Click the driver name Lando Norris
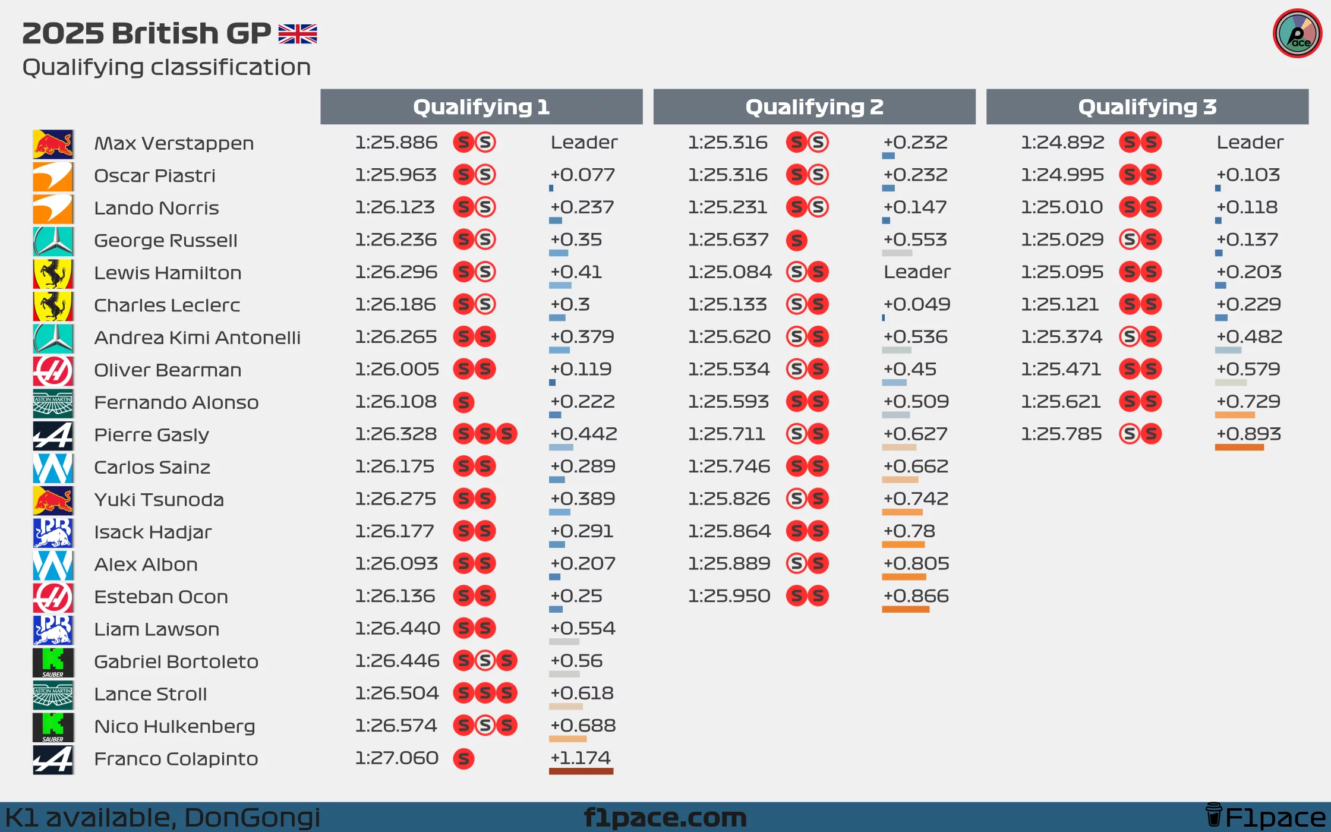 156,209
